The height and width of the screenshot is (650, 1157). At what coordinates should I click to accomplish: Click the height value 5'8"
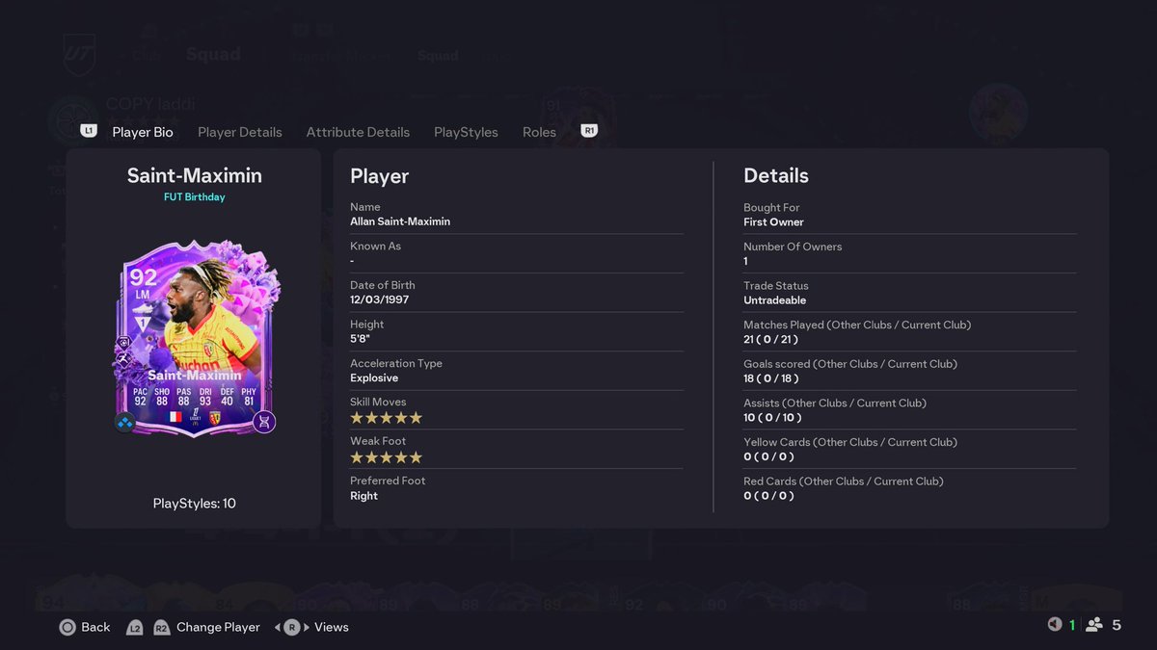point(361,339)
